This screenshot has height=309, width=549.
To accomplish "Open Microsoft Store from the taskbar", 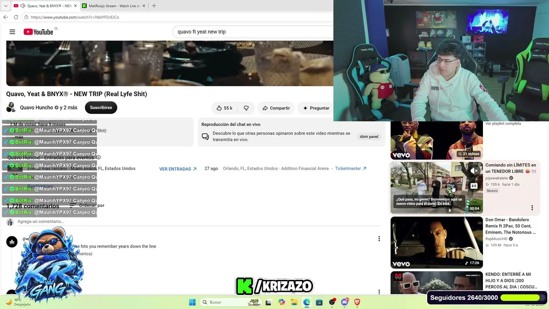I will coord(319,302).
